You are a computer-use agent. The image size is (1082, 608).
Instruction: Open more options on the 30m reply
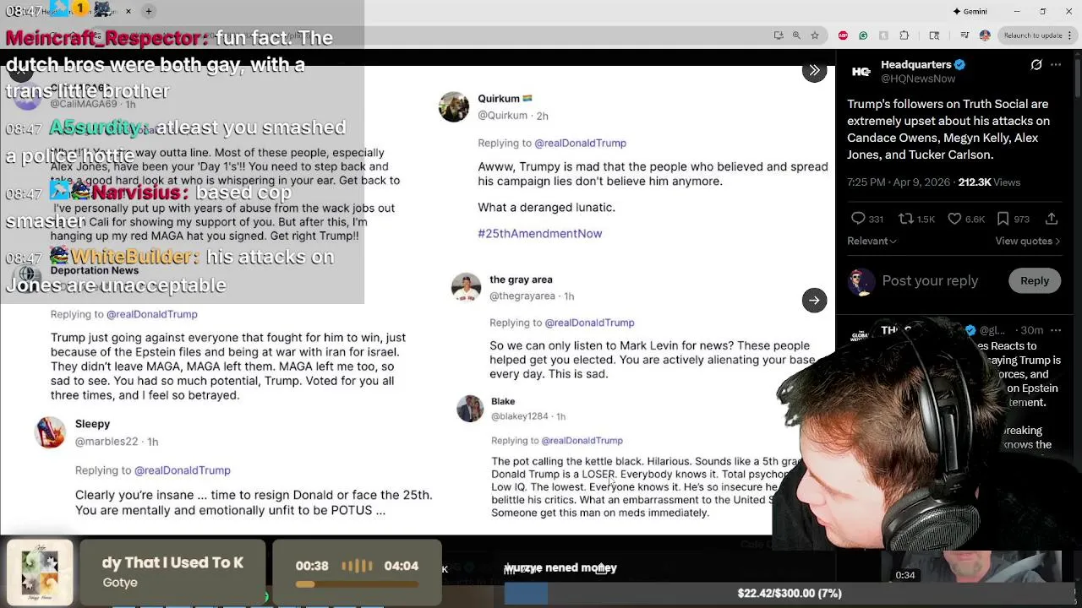click(1056, 330)
